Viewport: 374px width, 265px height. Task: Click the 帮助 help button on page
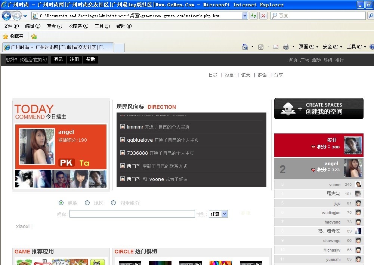91,59
